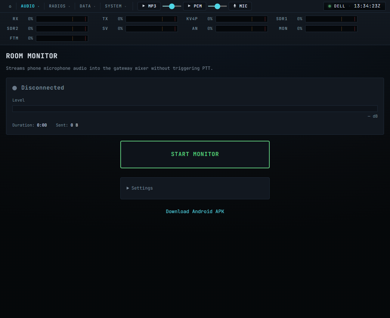Image resolution: width=390 pixels, height=318 pixels.
Task: Click the Disconnected status label
Action: pos(43,88)
